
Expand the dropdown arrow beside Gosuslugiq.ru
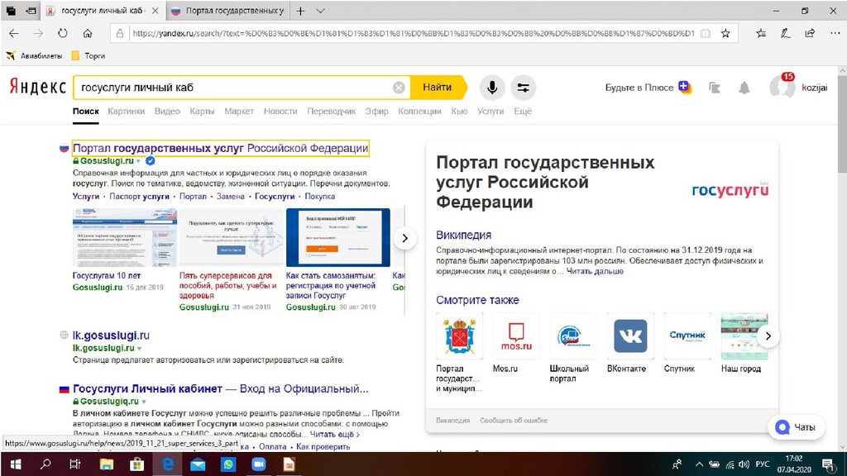tap(144, 402)
